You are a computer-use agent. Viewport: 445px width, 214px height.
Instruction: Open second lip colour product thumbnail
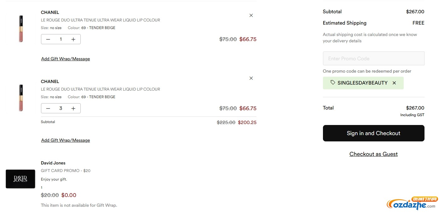[21, 98]
